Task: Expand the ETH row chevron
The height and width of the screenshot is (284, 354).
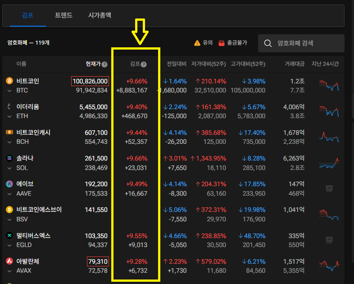Action: 9,117
